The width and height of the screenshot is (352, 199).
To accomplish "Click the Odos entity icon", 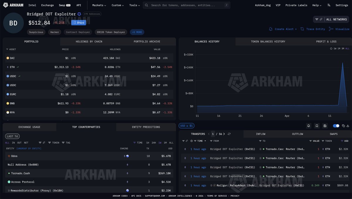I will point(9,156).
